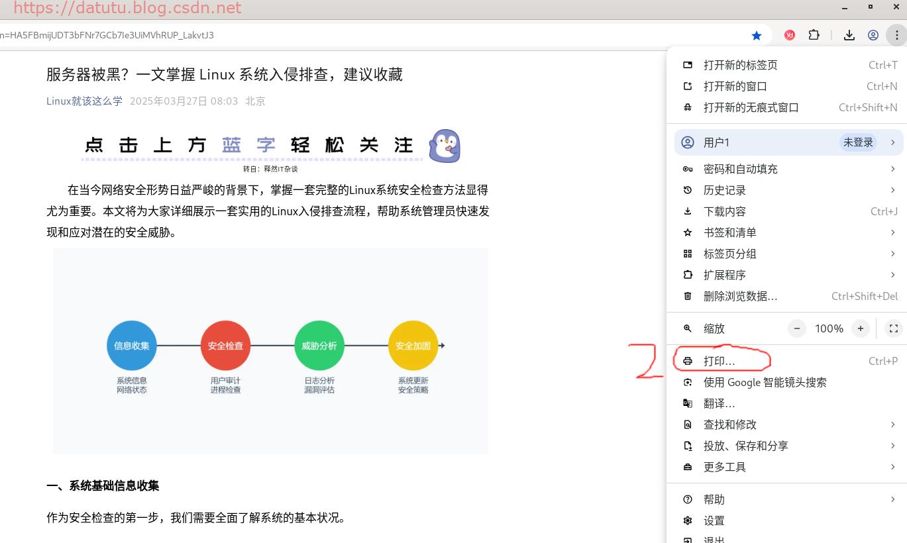Click the find icon beside 查找和修改
Image resolution: width=907 pixels, height=543 pixels.
pyautogui.click(x=688, y=424)
